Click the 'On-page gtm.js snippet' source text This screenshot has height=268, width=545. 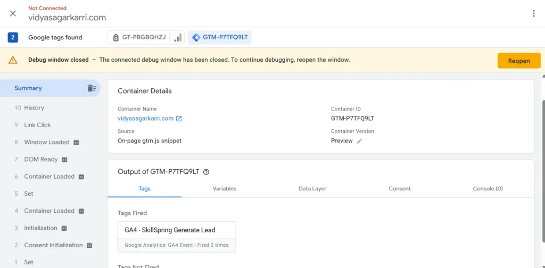[x=150, y=141]
